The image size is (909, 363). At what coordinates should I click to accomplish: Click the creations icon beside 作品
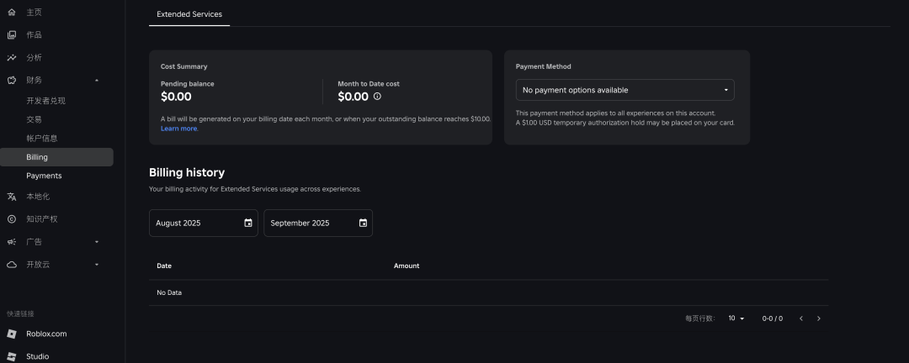(12, 34)
